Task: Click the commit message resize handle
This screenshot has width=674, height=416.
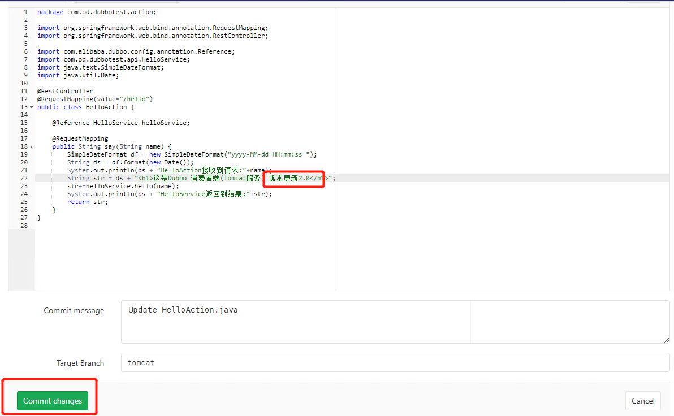Action: [x=666, y=339]
